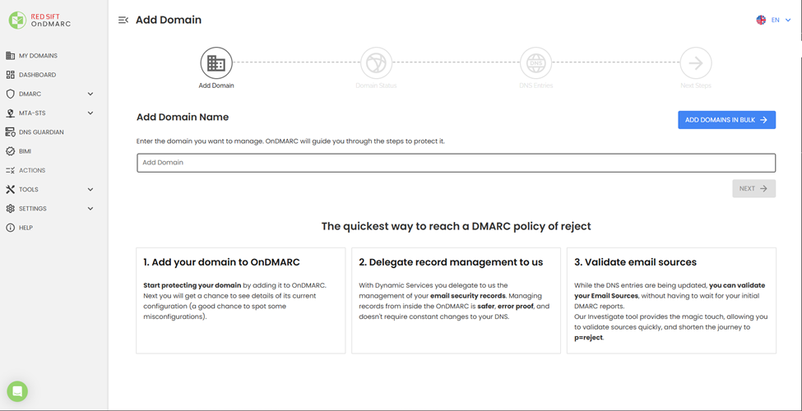
Task: Click the UK flag language icon
Action: [x=761, y=20]
